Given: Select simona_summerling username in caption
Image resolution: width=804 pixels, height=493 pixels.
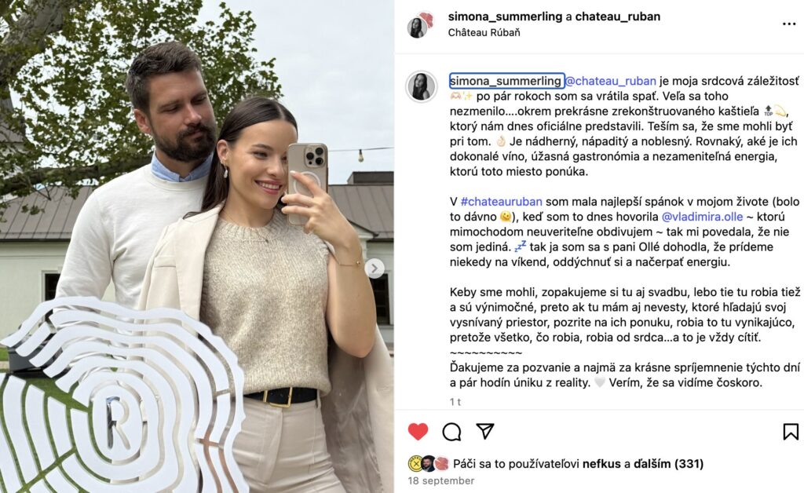Looking at the screenshot, I should point(506,81).
